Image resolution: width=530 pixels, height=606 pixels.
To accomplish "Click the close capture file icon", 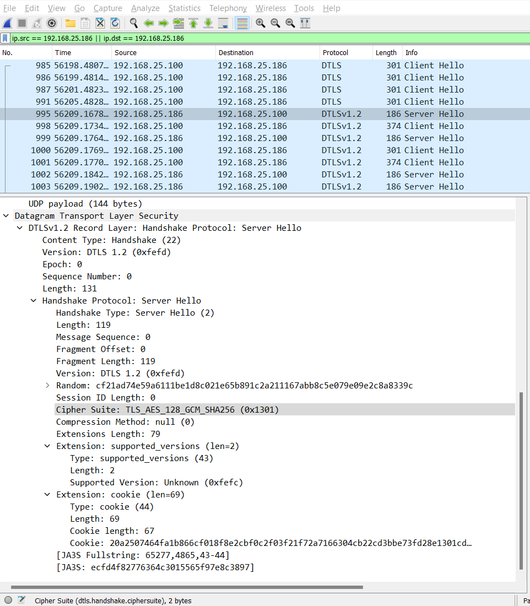I will click(100, 23).
